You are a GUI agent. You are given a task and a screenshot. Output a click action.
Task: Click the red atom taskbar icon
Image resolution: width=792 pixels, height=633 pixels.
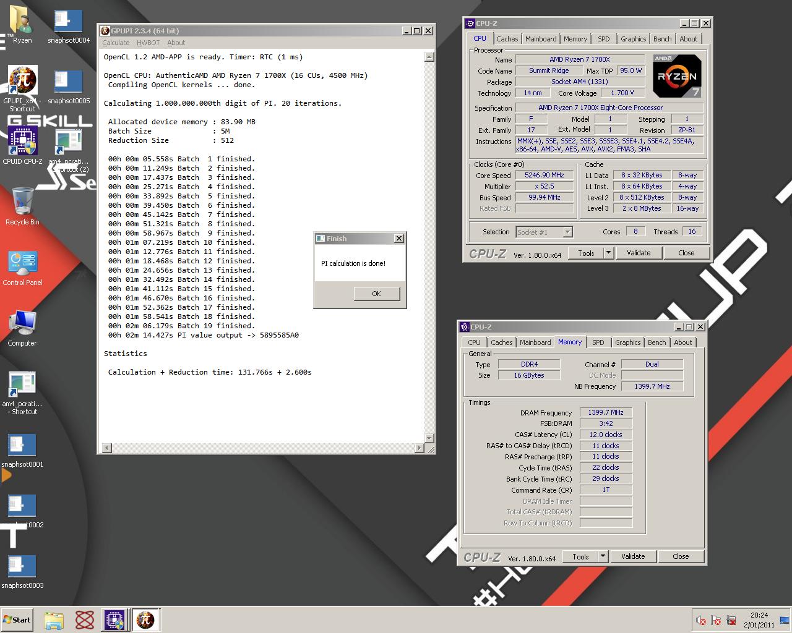pos(84,620)
